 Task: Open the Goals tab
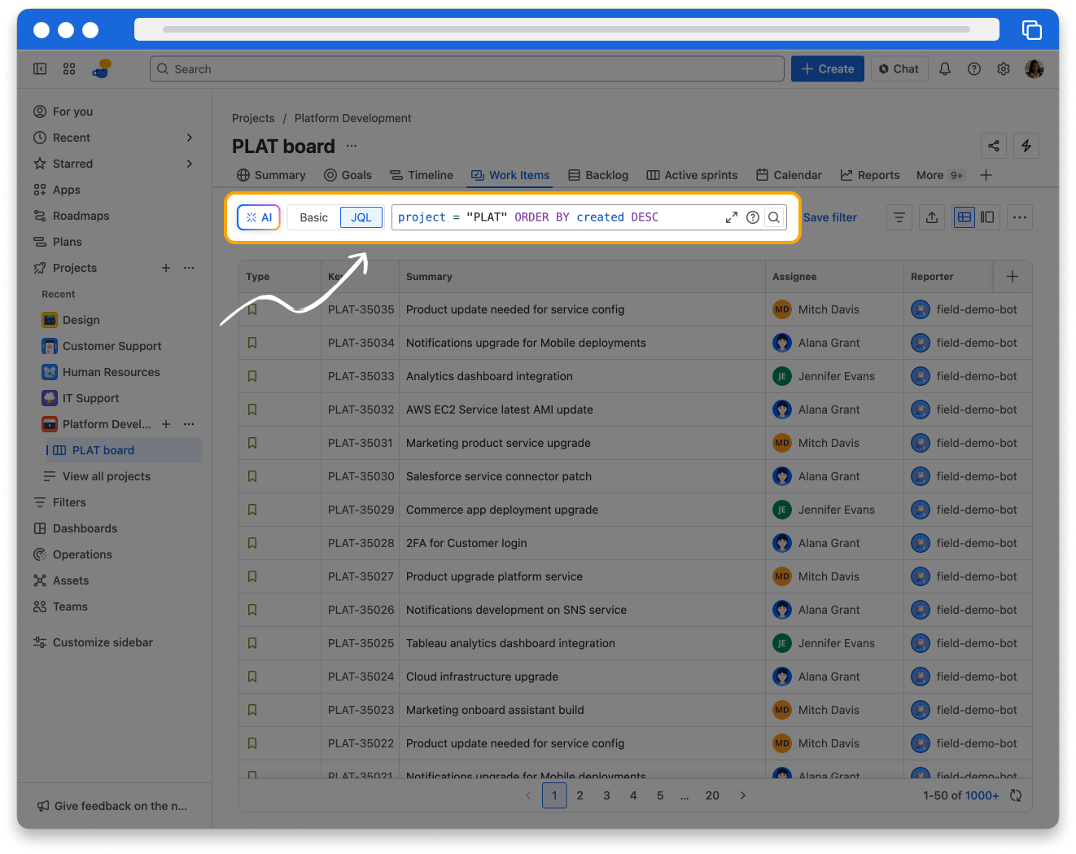(x=348, y=175)
